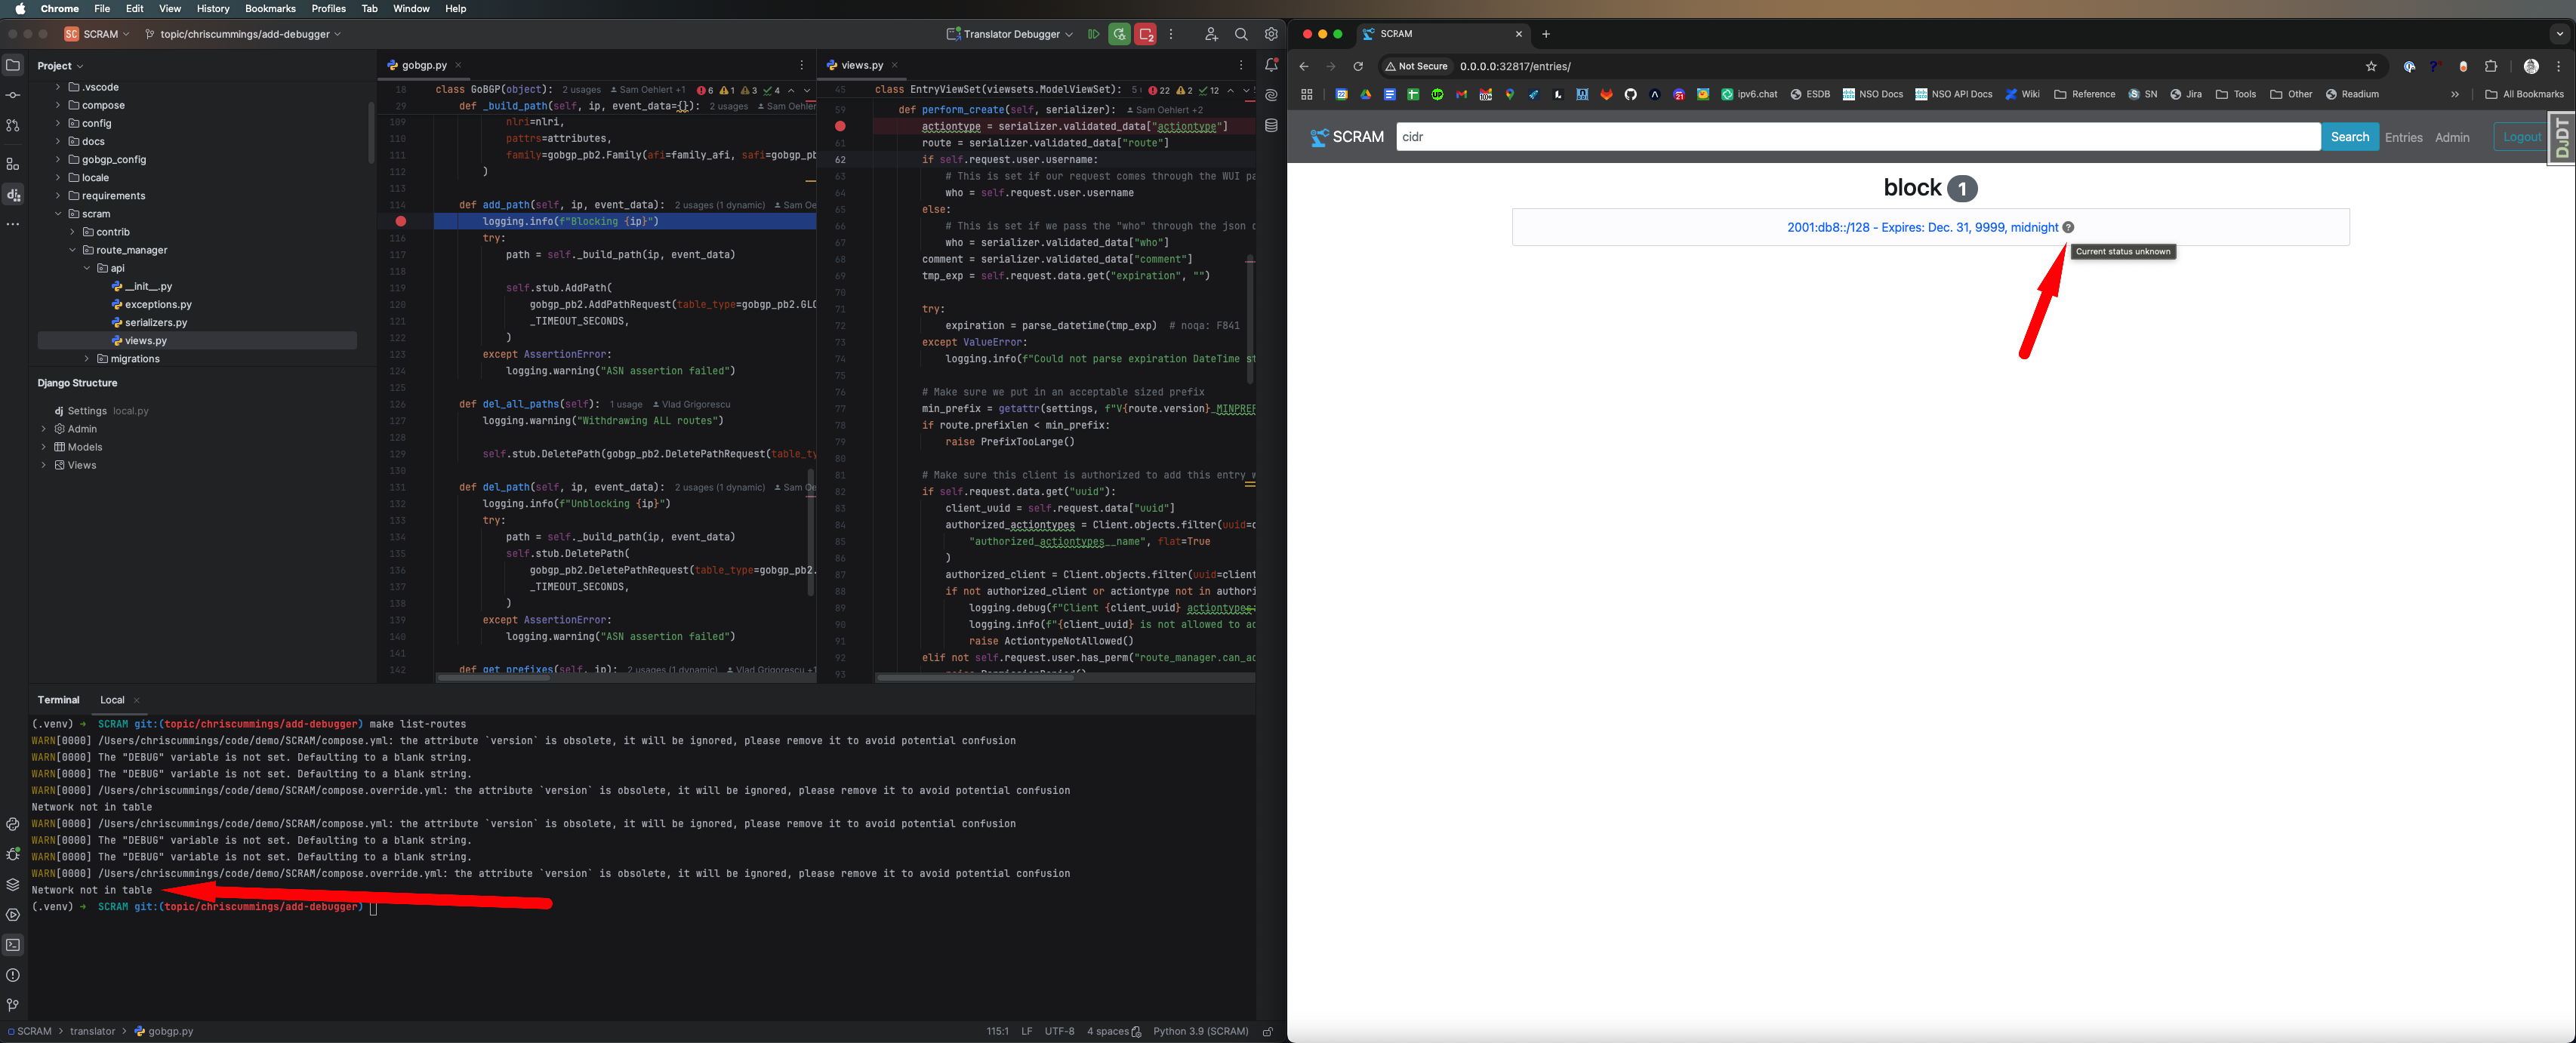
Task: Expand the .vscode folder
Action: tap(58, 87)
